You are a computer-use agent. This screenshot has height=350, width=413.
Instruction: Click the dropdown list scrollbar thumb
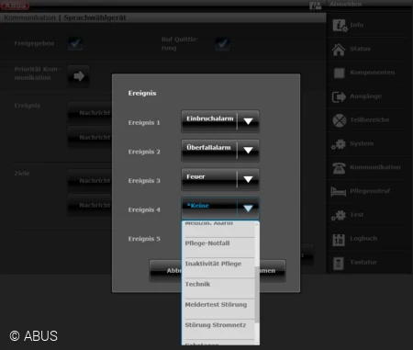[x=257, y=295]
